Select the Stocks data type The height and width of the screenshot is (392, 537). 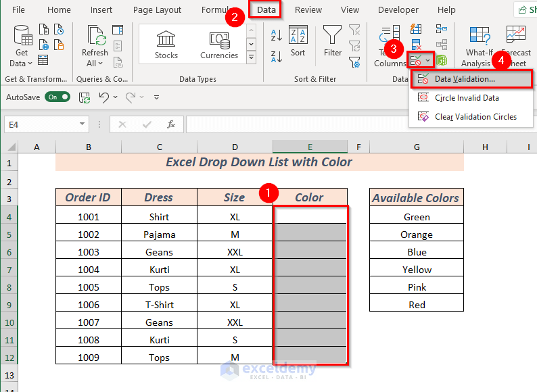[x=166, y=45]
